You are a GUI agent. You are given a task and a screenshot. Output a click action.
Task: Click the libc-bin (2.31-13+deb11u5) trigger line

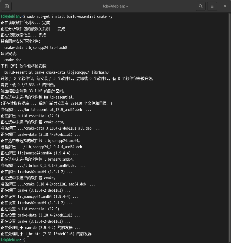point(50,234)
